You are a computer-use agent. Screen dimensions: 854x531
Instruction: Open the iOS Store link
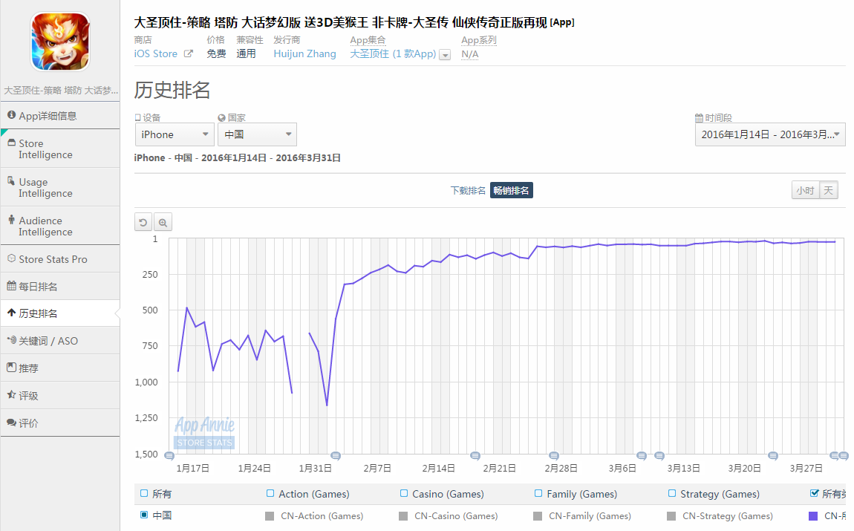pyautogui.click(x=156, y=53)
